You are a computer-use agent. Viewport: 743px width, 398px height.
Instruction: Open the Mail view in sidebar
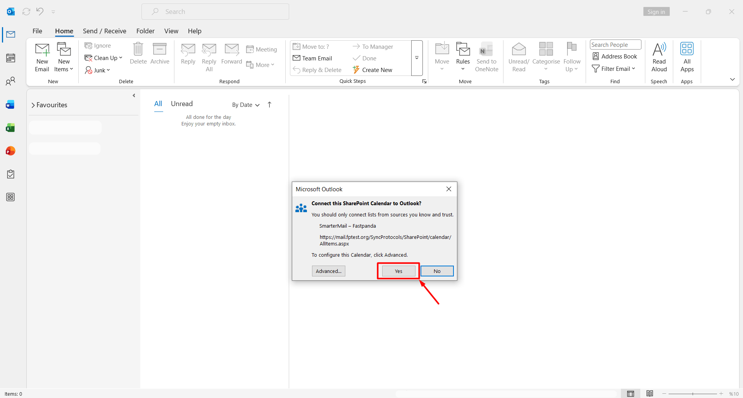[11, 34]
